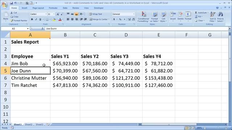The width and height of the screenshot is (232, 130).
Task: Align cell text to the right
Action: [76, 19]
